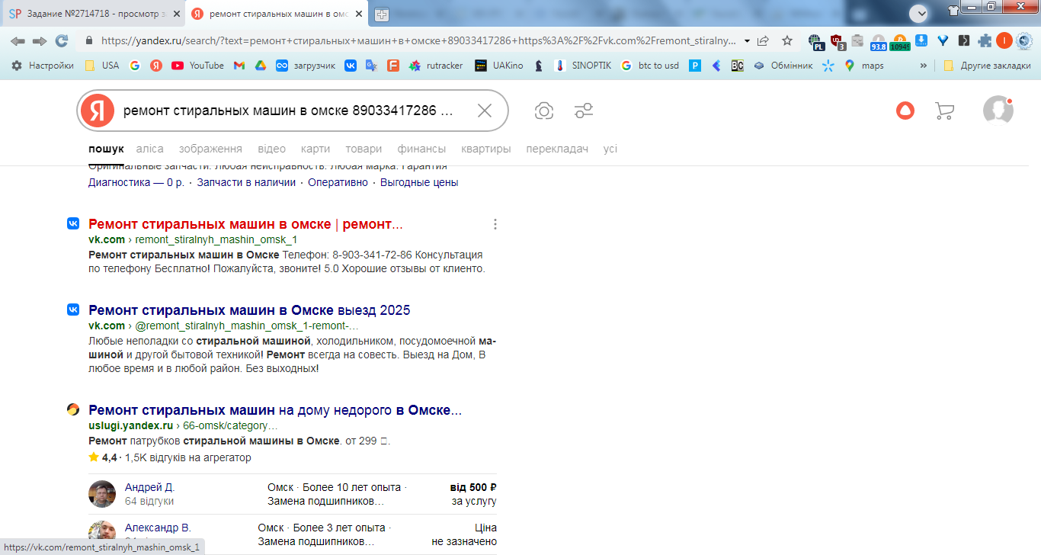Open the tab search dropdown button
Screen dimensions: 1041x555
[918, 13]
